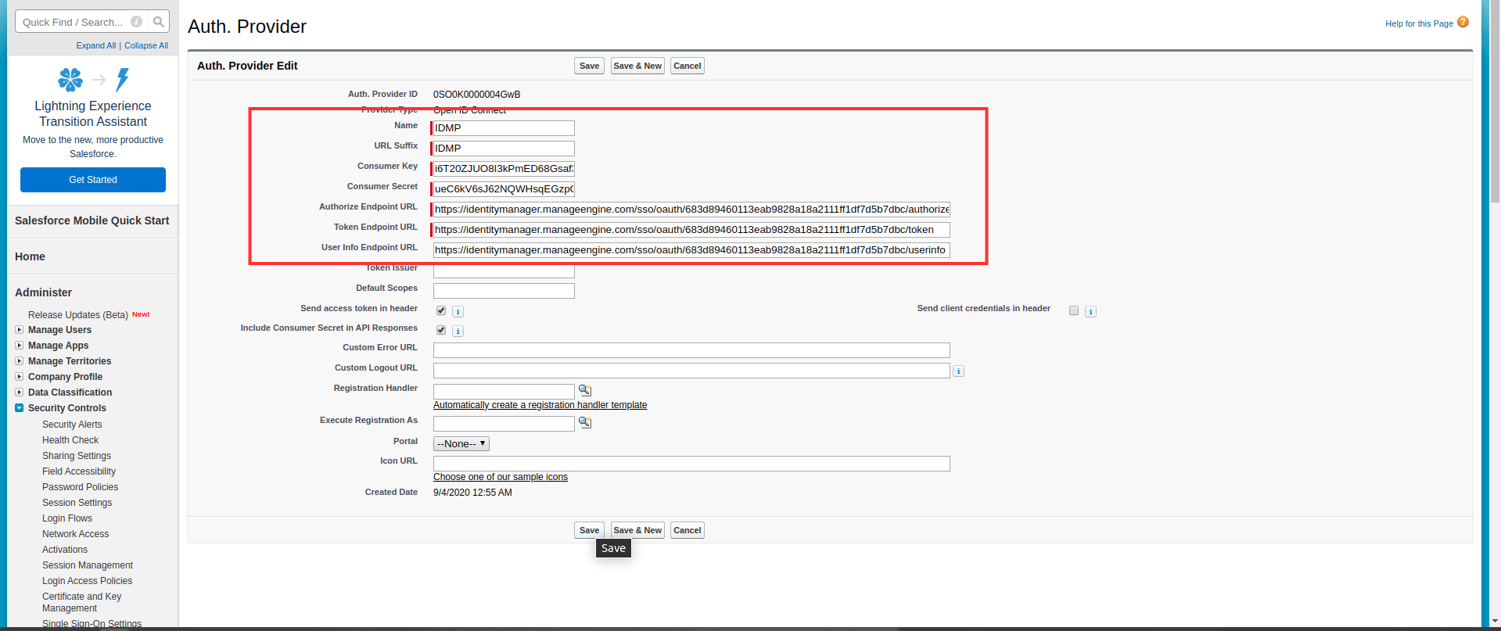Click the Consumer Secret input field
The width and height of the screenshot is (1501, 631).
(504, 189)
